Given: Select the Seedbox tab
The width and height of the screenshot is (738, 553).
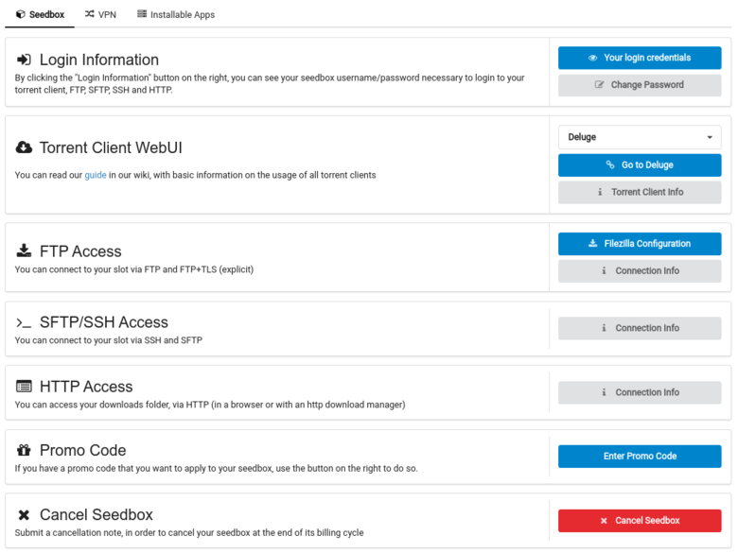Looking at the screenshot, I should [40, 14].
